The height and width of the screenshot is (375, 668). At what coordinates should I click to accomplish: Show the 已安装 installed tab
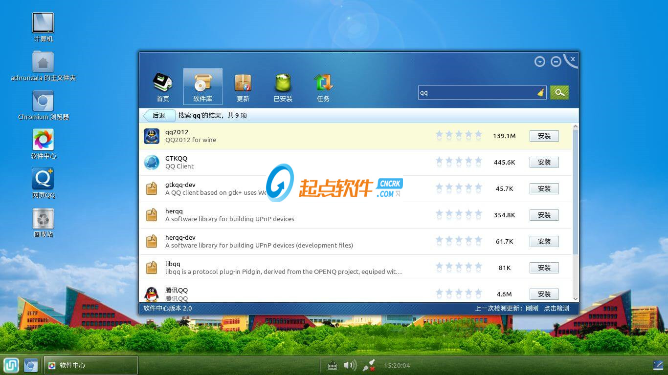[x=283, y=87]
